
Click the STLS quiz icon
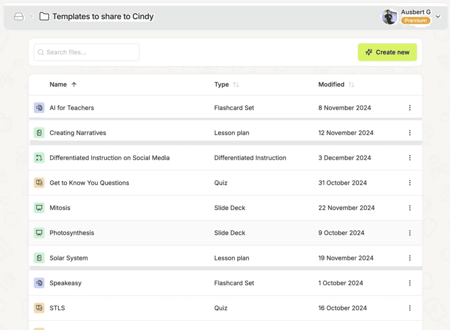[39, 308]
